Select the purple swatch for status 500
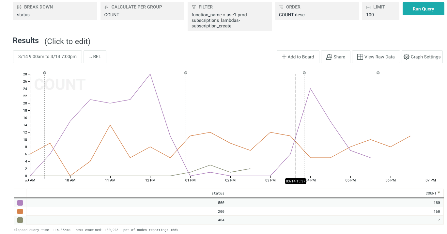The height and width of the screenshot is (234, 447). (x=20, y=203)
